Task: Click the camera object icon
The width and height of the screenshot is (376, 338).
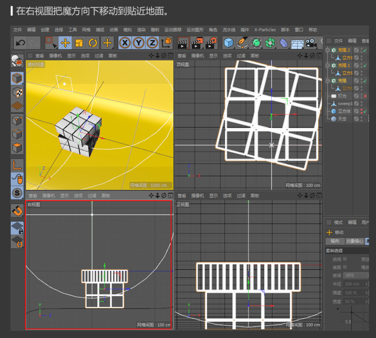Action: (x=311, y=43)
